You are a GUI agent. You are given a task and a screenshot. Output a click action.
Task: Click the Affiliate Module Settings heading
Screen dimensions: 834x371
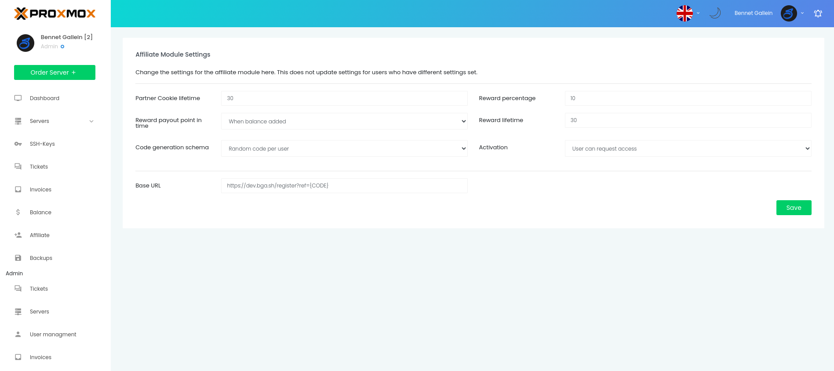tap(173, 54)
